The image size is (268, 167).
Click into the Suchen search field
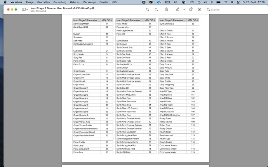(x=236, y=10)
